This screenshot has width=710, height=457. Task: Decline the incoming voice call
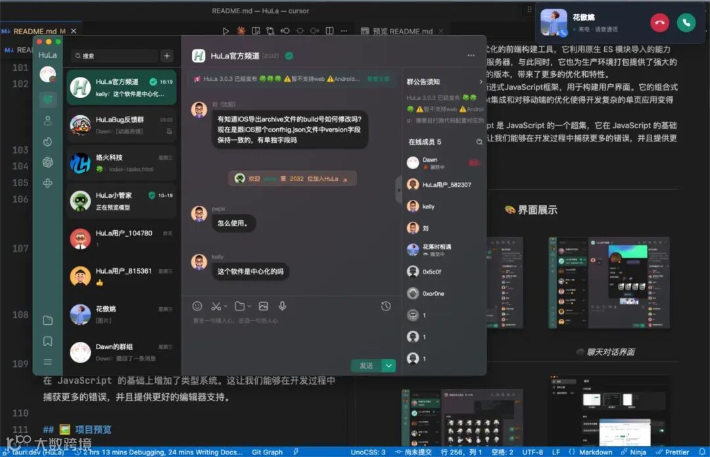point(660,22)
